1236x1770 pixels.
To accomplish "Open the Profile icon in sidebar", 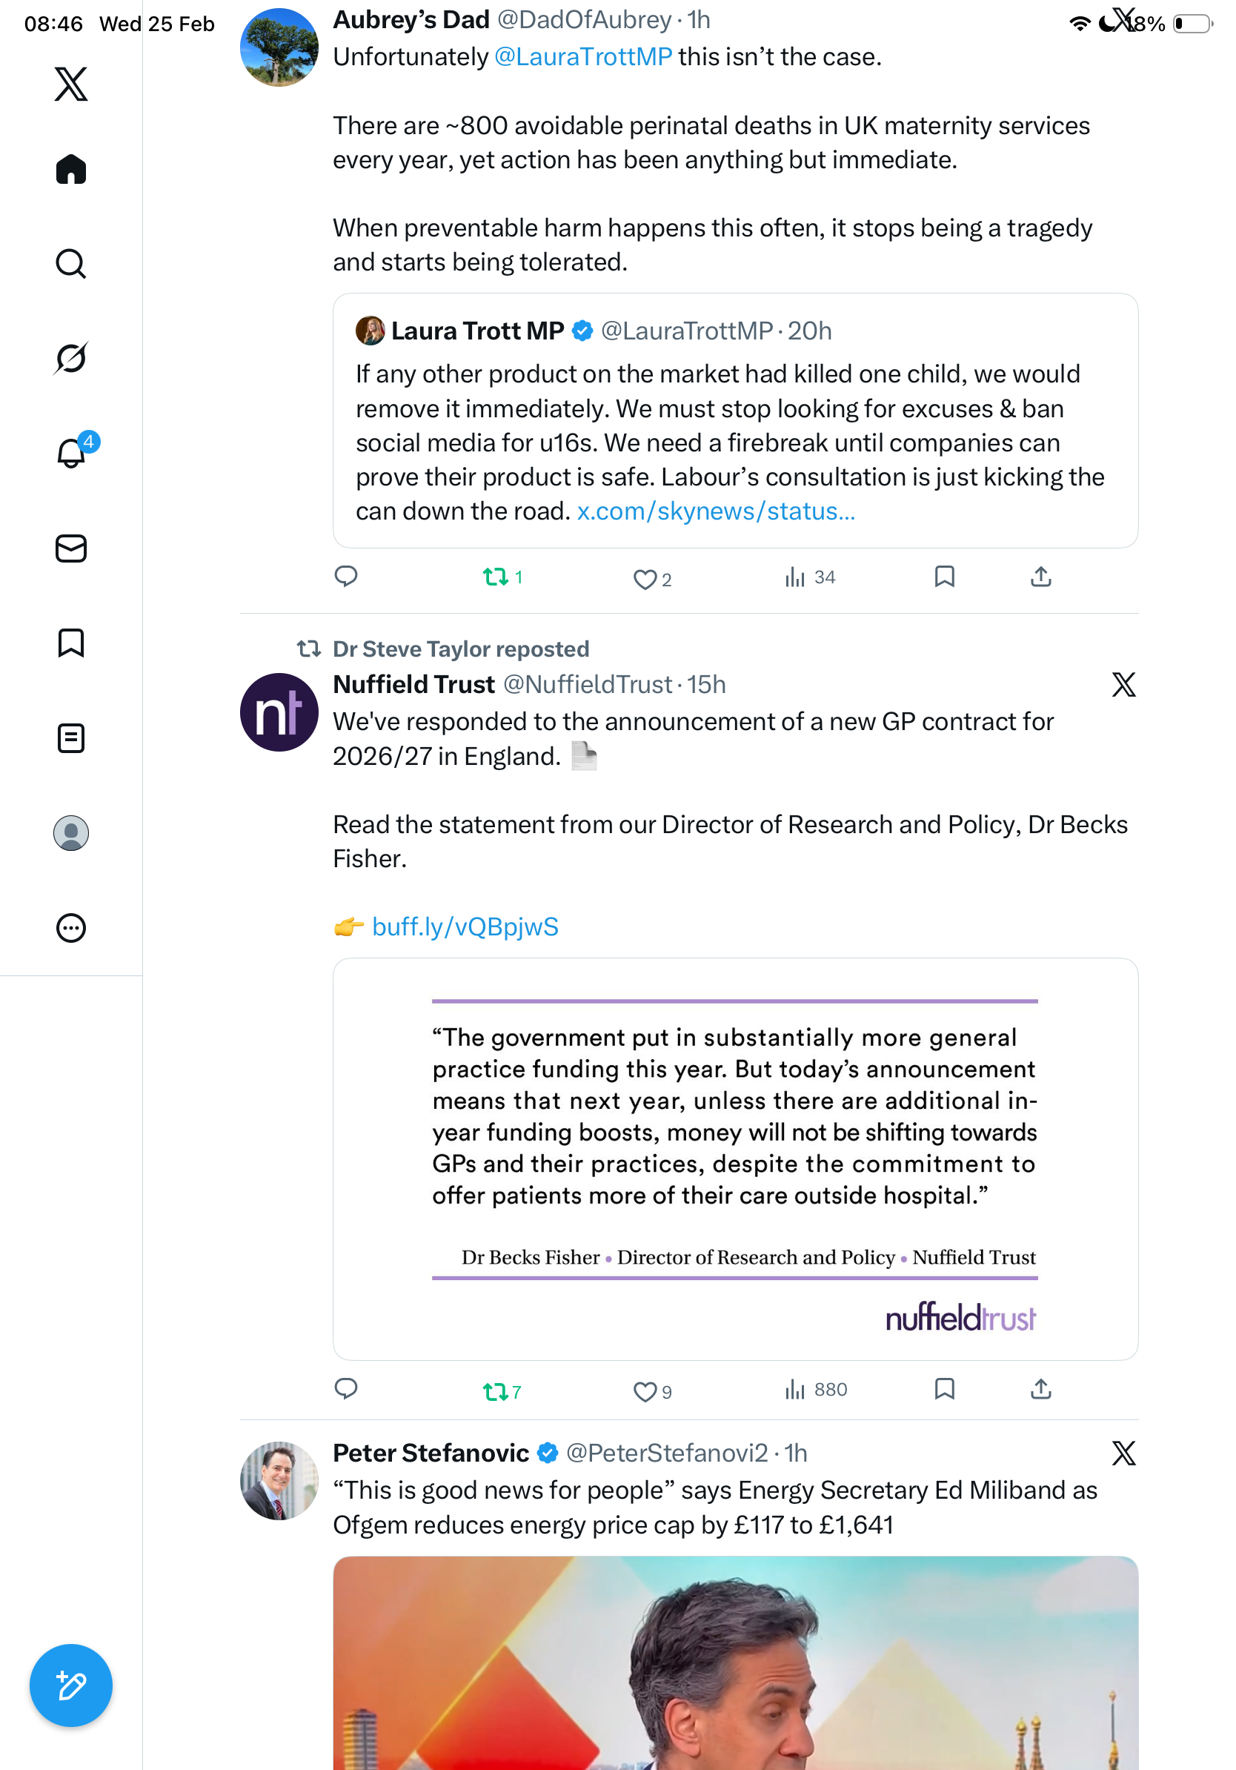I will point(71,832).
